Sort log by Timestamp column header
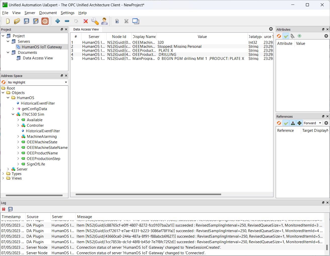This screenshot has height=256, width=330. pyautogui.click(x=13, y=217)
